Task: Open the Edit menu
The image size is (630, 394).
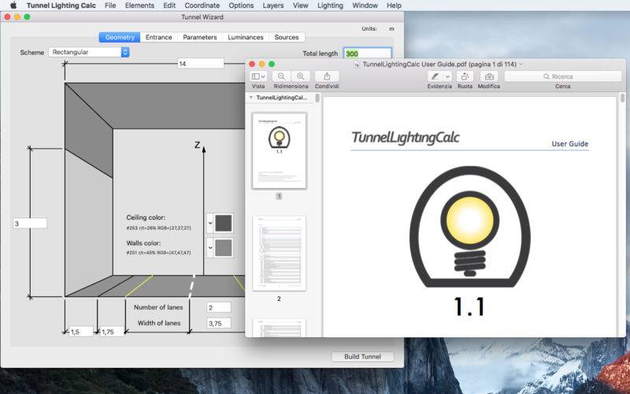Action: tap(169, 6)
